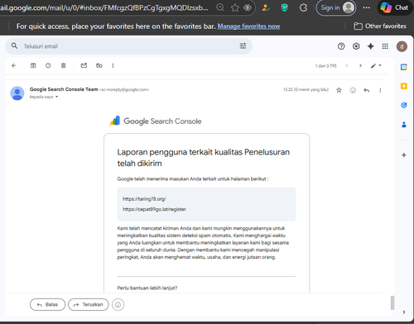414x324 pixels.
Task: Click the zoom magnifier icon in address bar
Action: tap(220, 7)
